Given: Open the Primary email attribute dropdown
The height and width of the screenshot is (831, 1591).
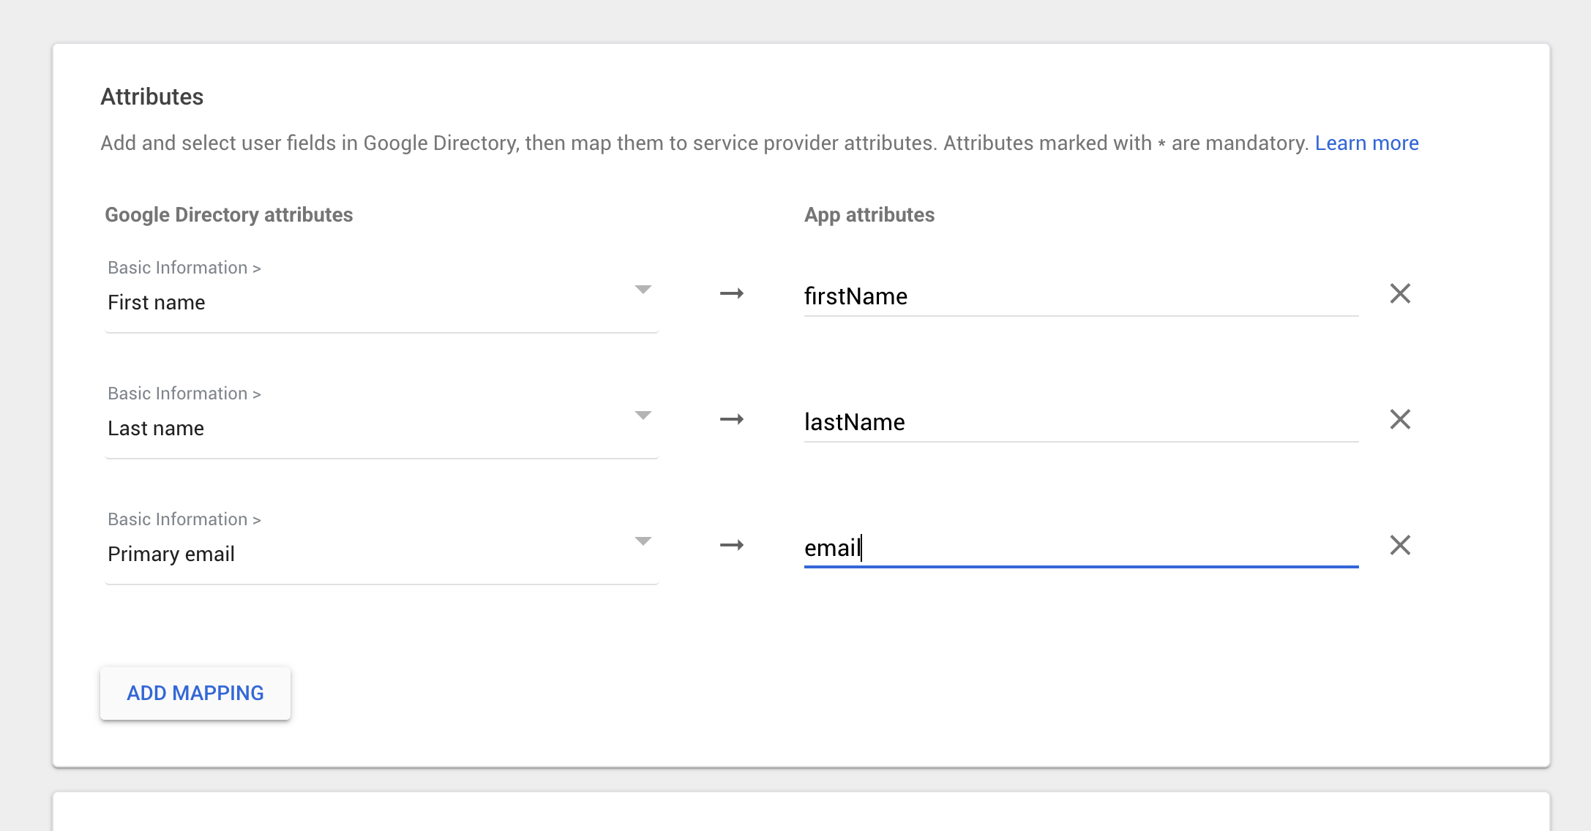Looking at the screenshot, I should click(381, 544).
